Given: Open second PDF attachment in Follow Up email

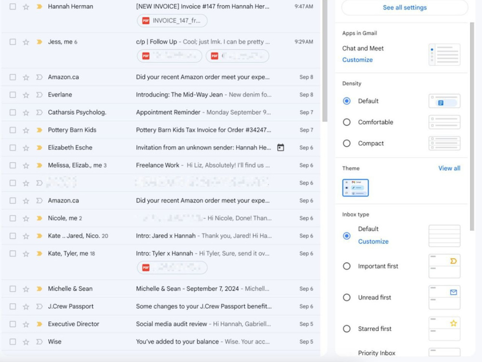Looking at the screenshot, I should click(237, 56).
